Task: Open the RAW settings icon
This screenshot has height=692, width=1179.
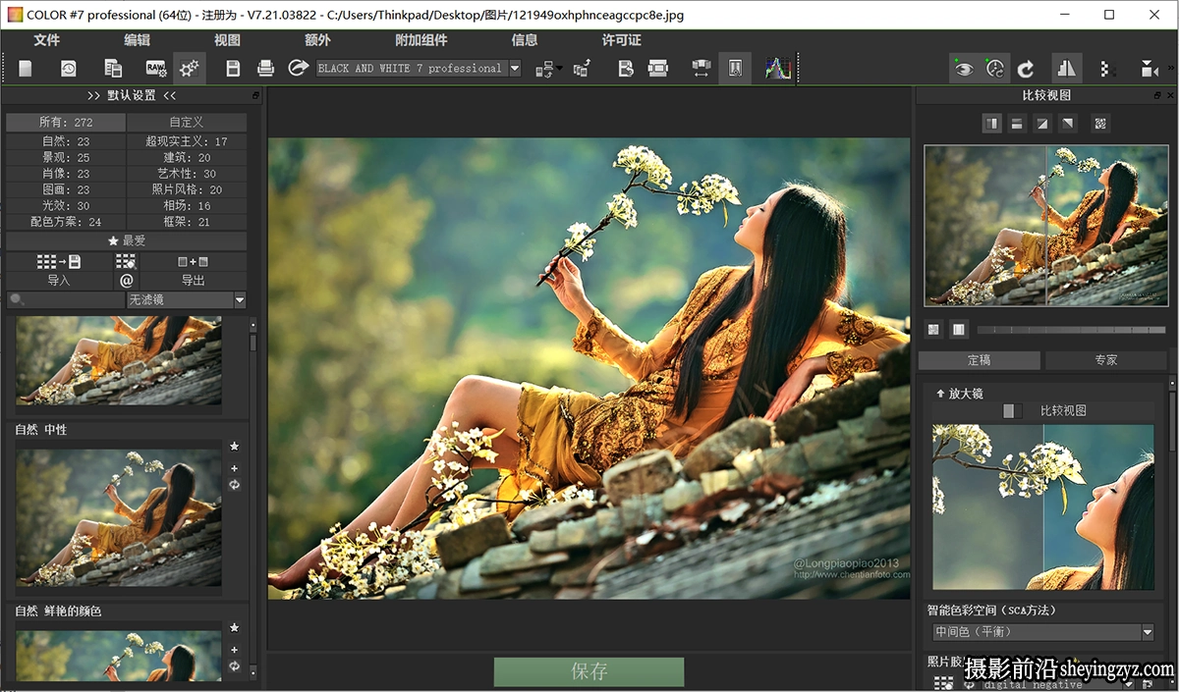Action: (x=156, y=68)
